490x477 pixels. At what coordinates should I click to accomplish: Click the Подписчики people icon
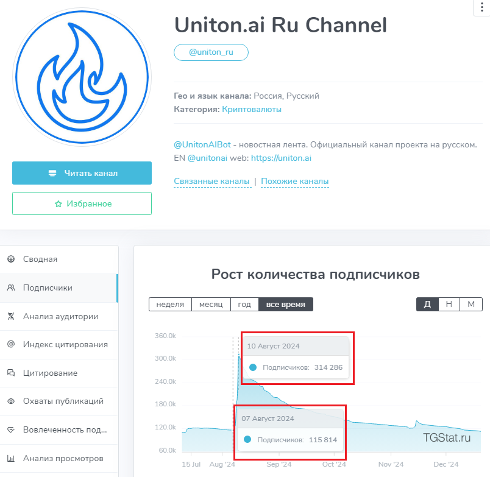pos(11,288)
